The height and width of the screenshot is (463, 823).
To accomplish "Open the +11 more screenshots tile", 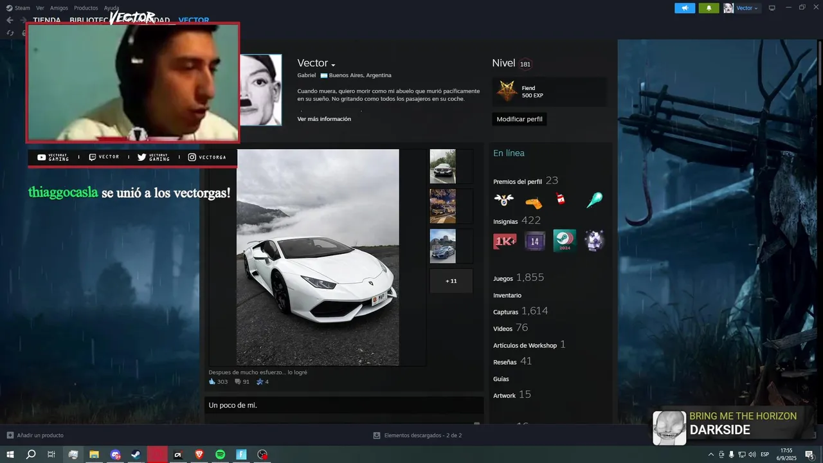I will pyautogui.click(x=451, y=281).
